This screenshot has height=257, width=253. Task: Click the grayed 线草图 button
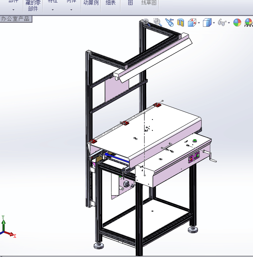pyautogui.click(x=149, y=2)
